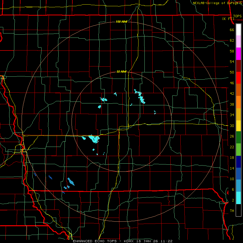Image resolution: width=243 pixels, height=243 pixels.
Task: Click the cyan legend band near 2
Action: click(x=238, y=198)
